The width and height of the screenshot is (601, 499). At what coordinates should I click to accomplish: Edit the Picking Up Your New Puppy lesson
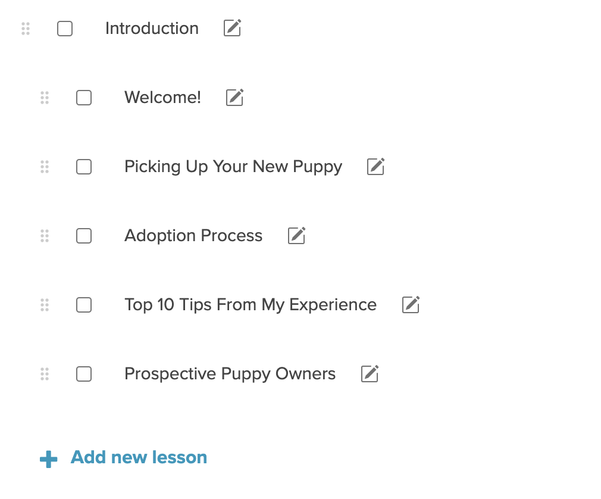point(375,166)
